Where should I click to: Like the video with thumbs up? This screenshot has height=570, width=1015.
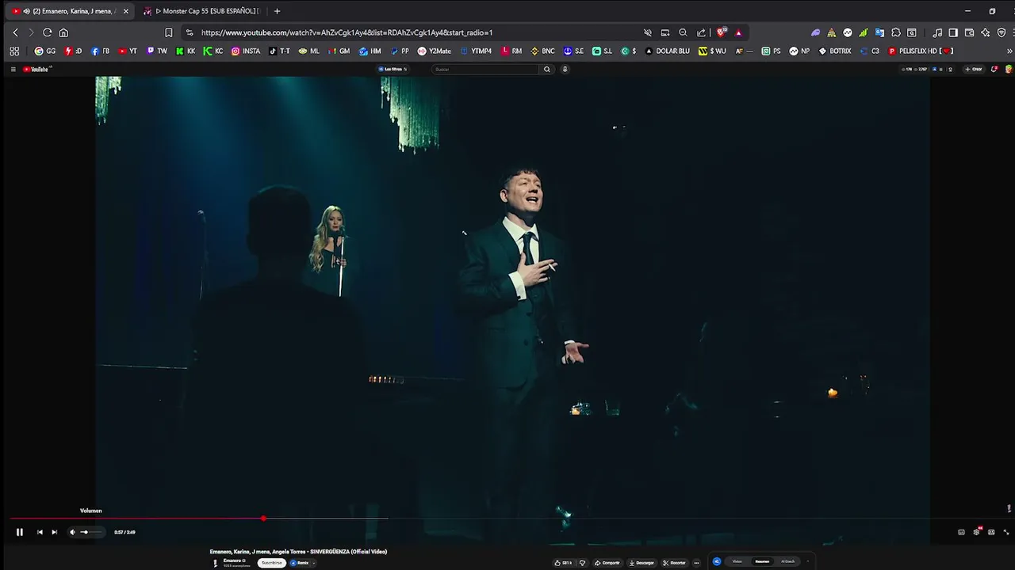pyautogui.click(x=562, y=563)
